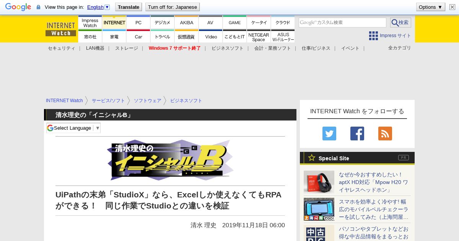Open the デジカメ tab
459x241 pixels.
163,22
